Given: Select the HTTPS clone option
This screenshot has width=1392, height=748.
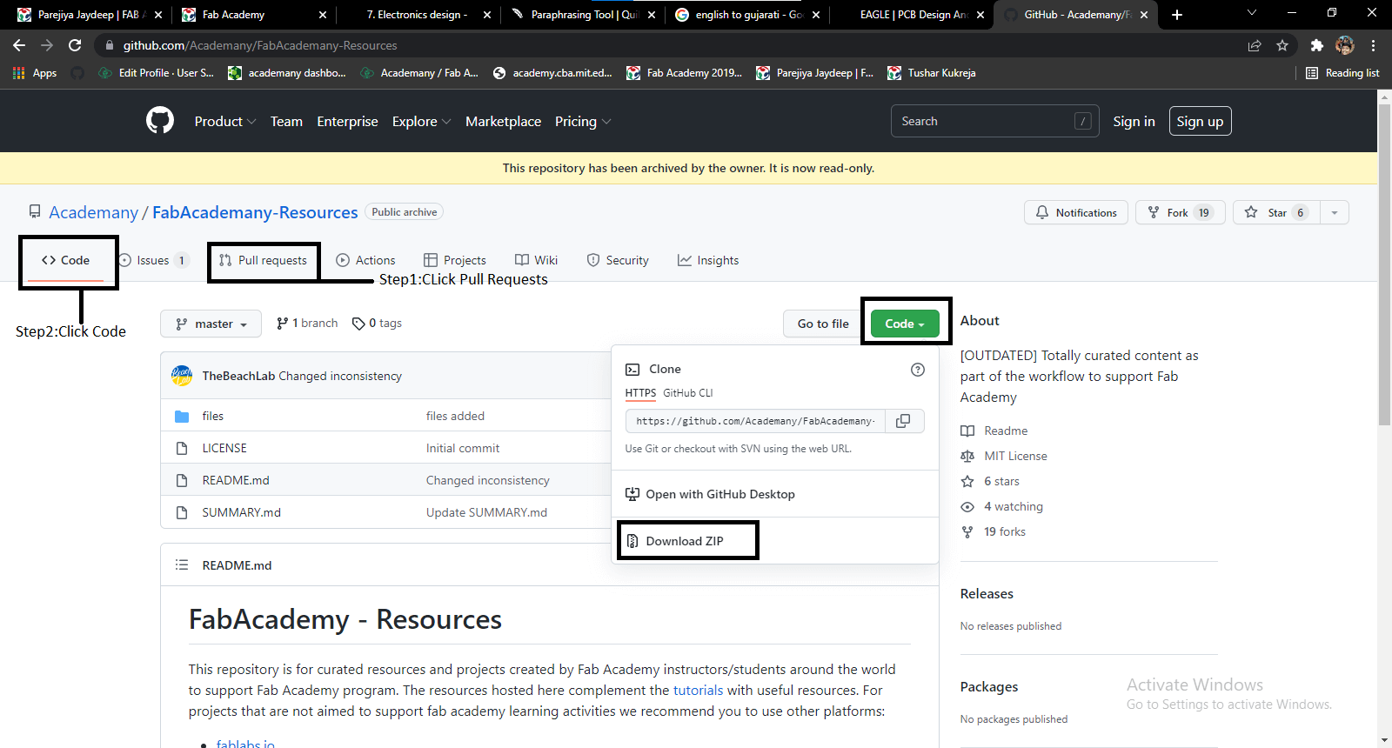Looking at the screenshot, I should click(640, 393).
